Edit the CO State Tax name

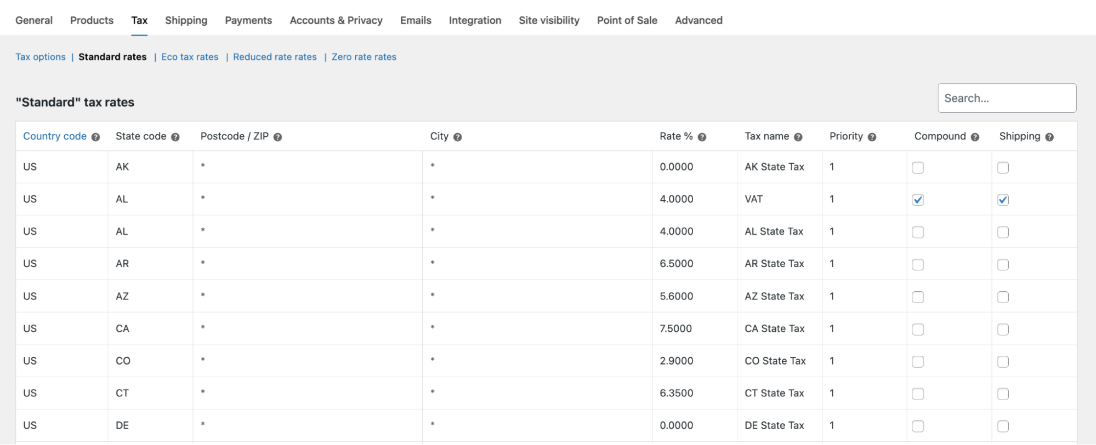click(780, 361)
